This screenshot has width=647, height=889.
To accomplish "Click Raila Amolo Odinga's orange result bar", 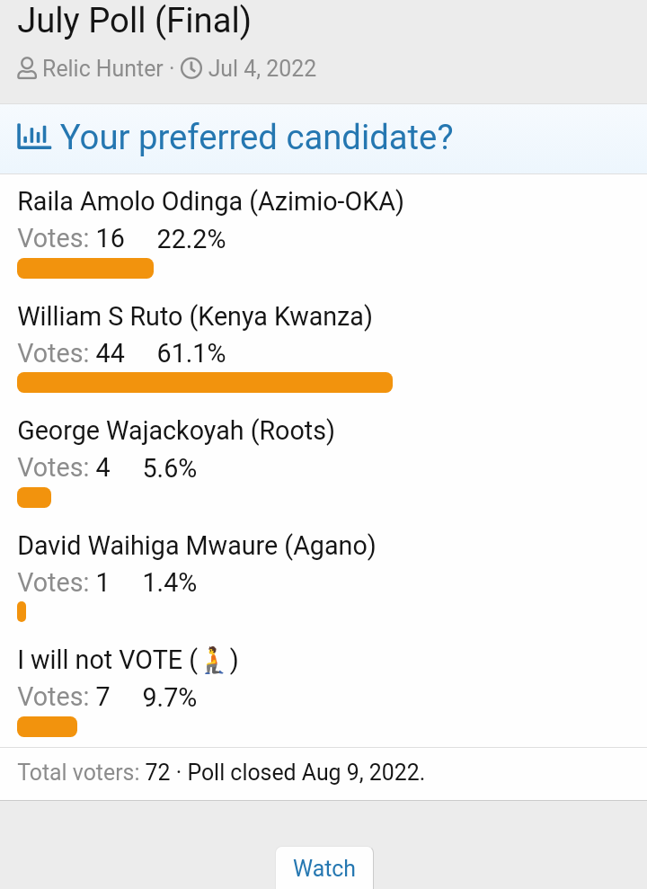I will pyautogui.click(x=85, y=268).
